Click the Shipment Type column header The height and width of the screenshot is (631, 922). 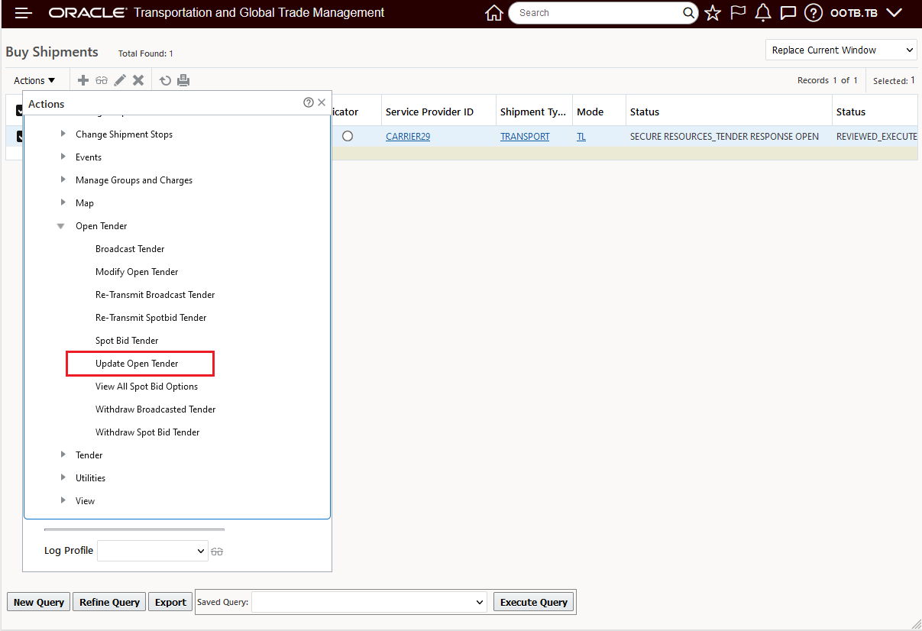tap(534, 112)
